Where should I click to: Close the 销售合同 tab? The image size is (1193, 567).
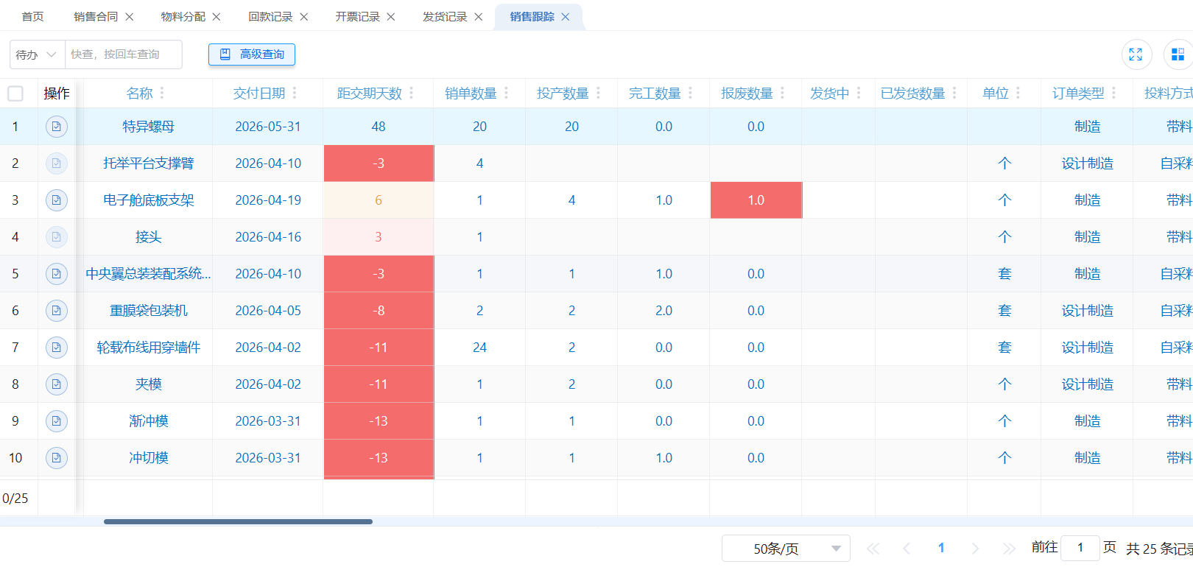pos(130,17)
